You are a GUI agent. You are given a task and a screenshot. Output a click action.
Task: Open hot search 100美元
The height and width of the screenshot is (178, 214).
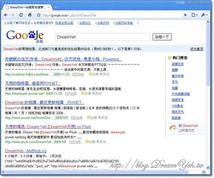coord(177,106)
